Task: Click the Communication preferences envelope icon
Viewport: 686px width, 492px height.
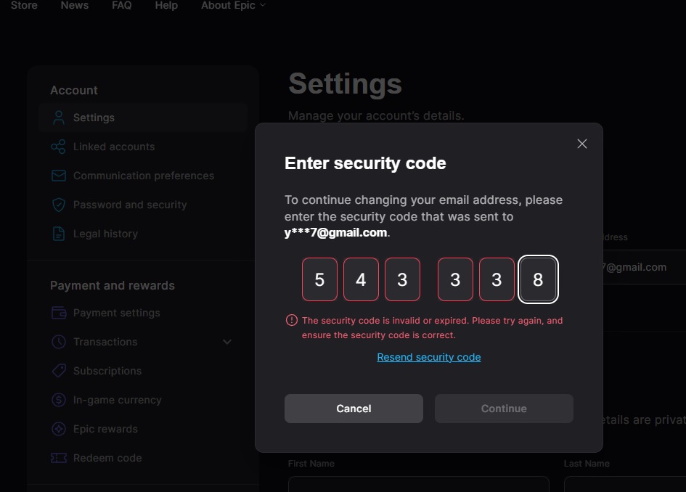Action: [x=59, y=176]
